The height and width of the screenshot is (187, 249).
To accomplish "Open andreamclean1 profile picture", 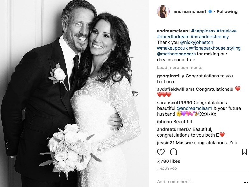I will 163,11.
